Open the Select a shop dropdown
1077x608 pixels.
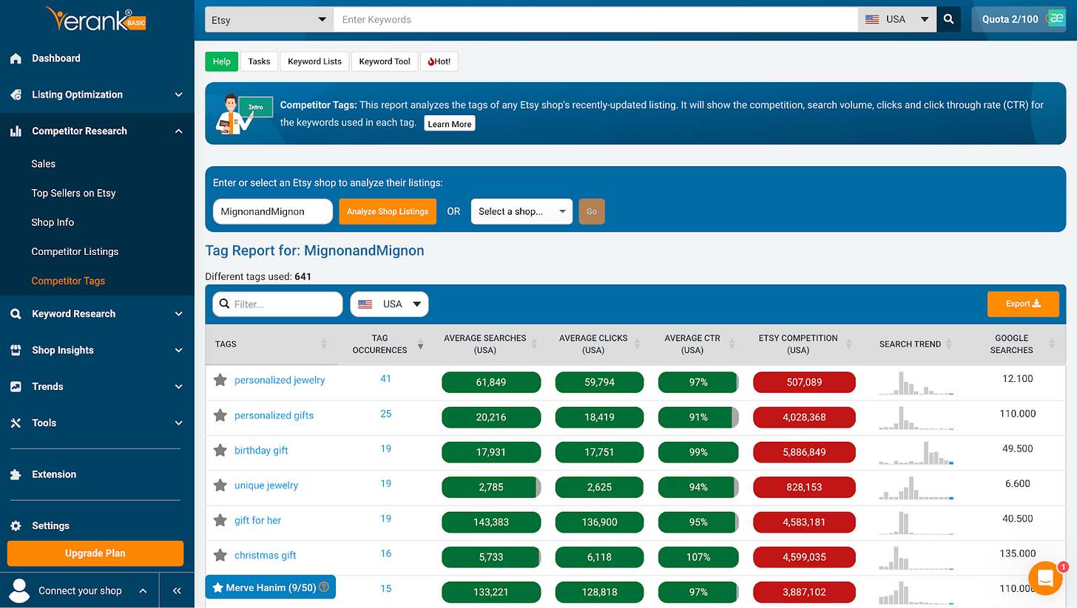(521, 211)
